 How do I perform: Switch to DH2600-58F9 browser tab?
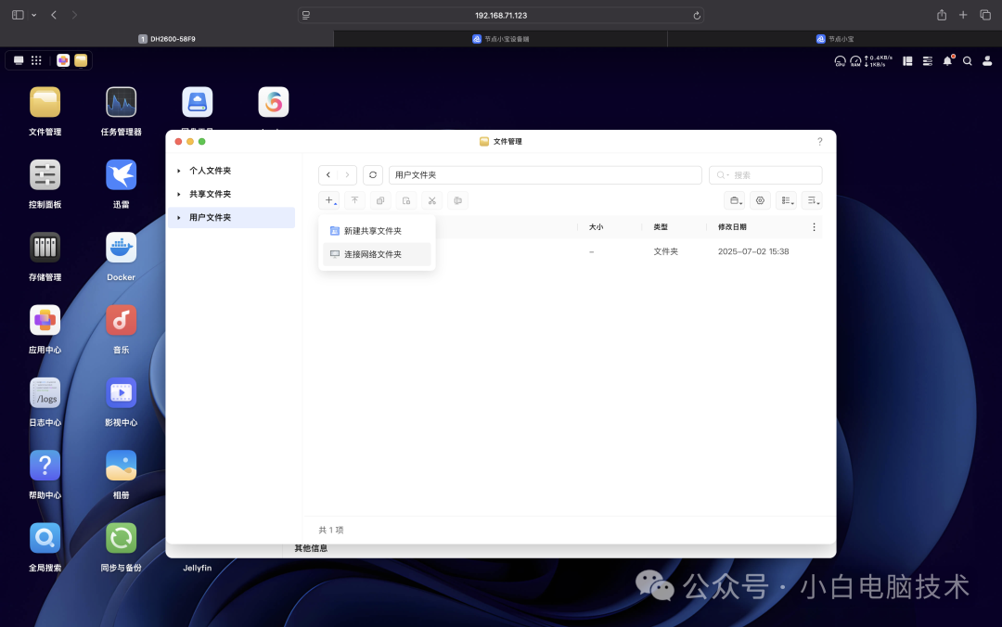tap(167, 39)
